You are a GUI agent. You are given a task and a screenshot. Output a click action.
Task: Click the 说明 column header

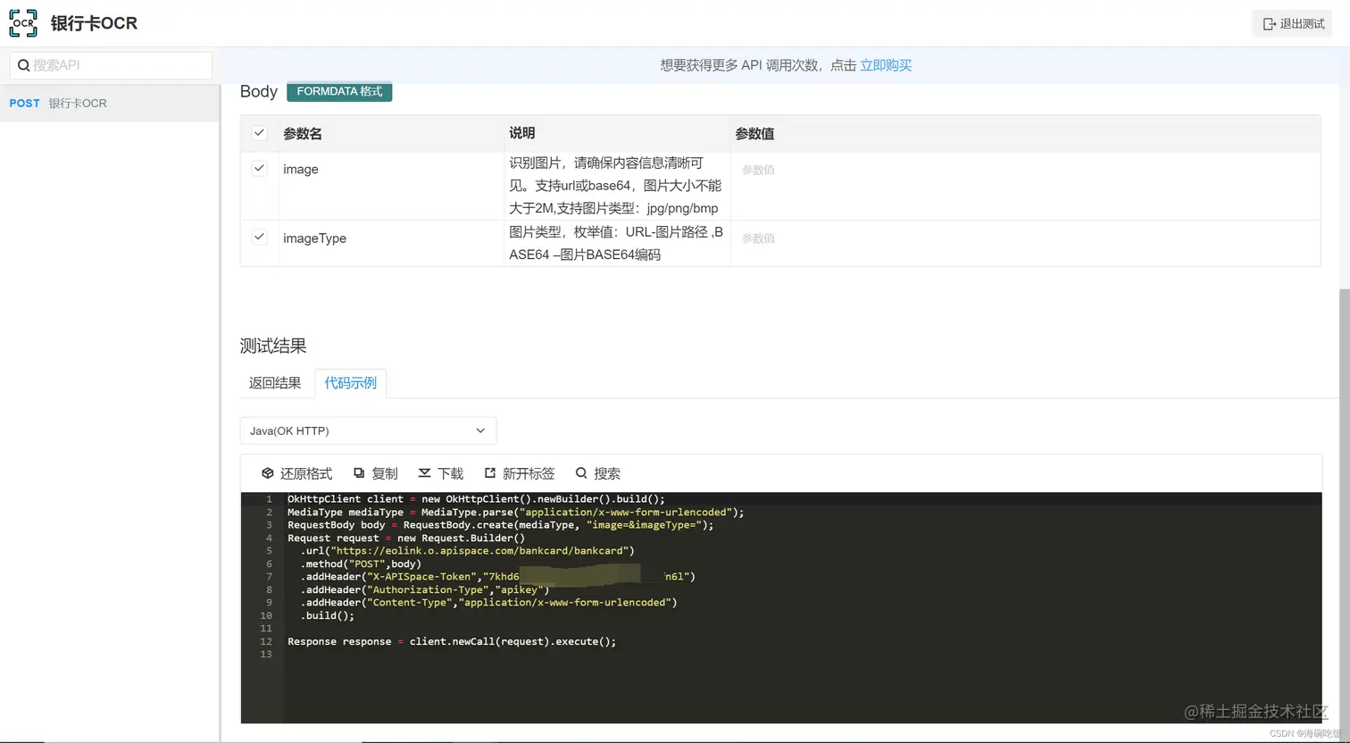coord(522,133)
